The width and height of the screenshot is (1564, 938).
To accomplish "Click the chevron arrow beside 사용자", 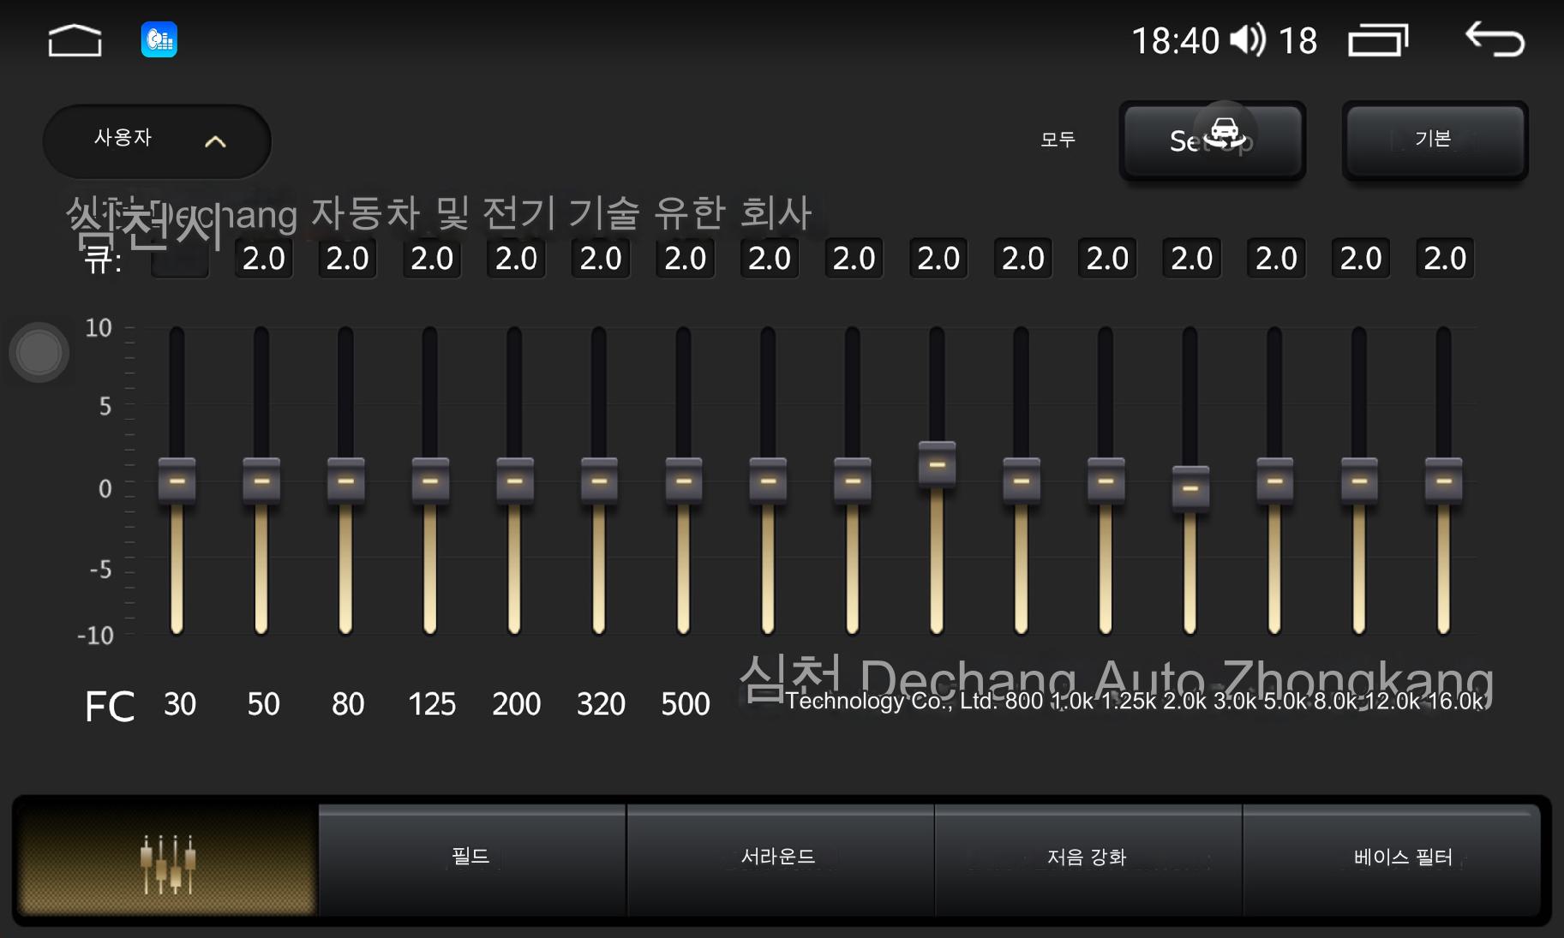I will (x=215, y=142).
